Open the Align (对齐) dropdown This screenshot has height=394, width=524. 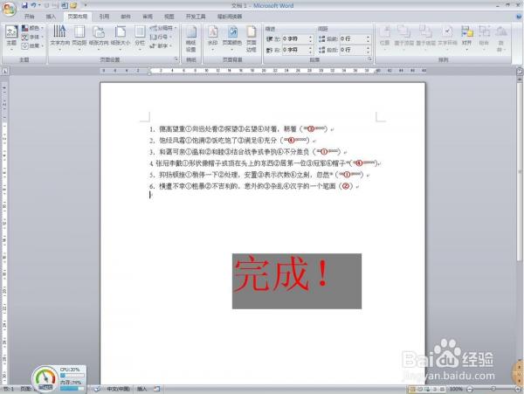coord(466,35)
